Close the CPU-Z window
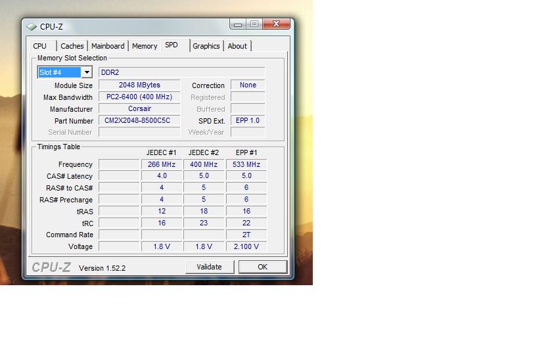Image resolution: width=552 pixels, height=345 pixels. pos(277,24)
